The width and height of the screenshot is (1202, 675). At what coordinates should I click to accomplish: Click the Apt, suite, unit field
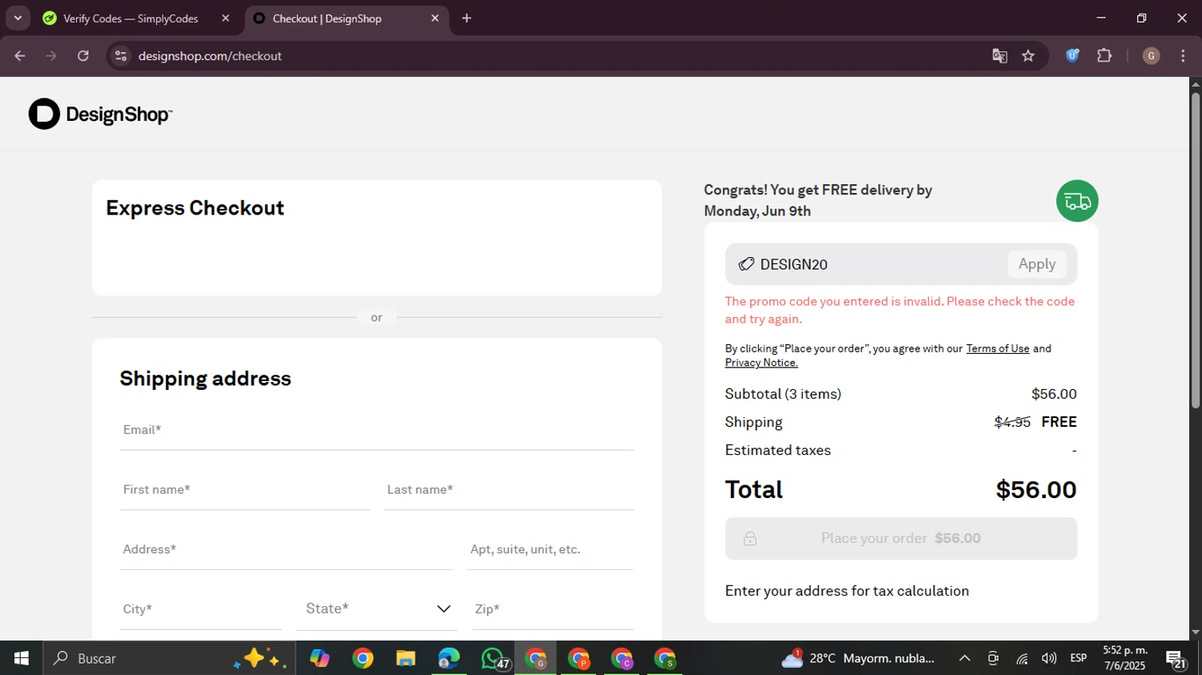click(x=550, y=550)
